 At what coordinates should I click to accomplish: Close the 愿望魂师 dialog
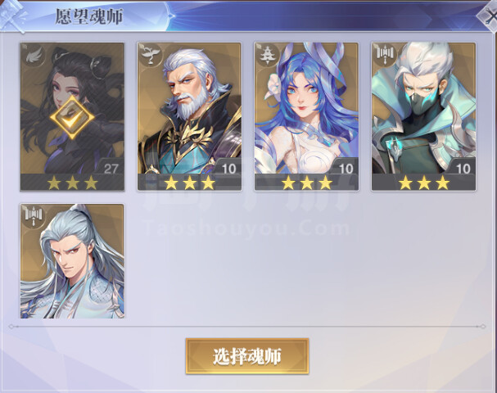point(489,16)
